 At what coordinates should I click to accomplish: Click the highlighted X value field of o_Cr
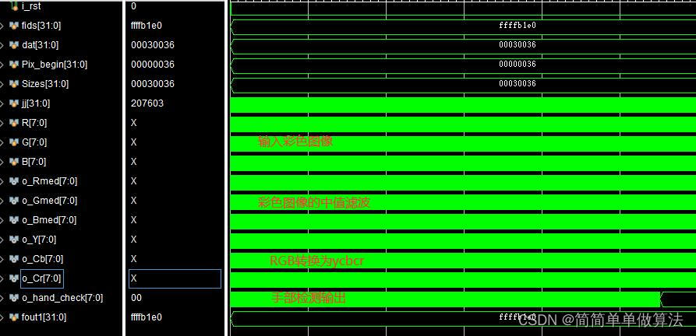coord(175,279)
